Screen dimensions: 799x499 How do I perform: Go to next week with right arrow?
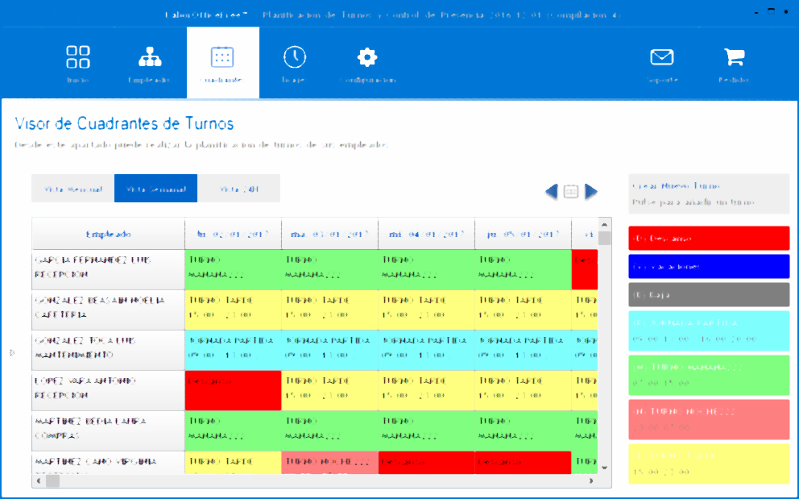(591, 192)
